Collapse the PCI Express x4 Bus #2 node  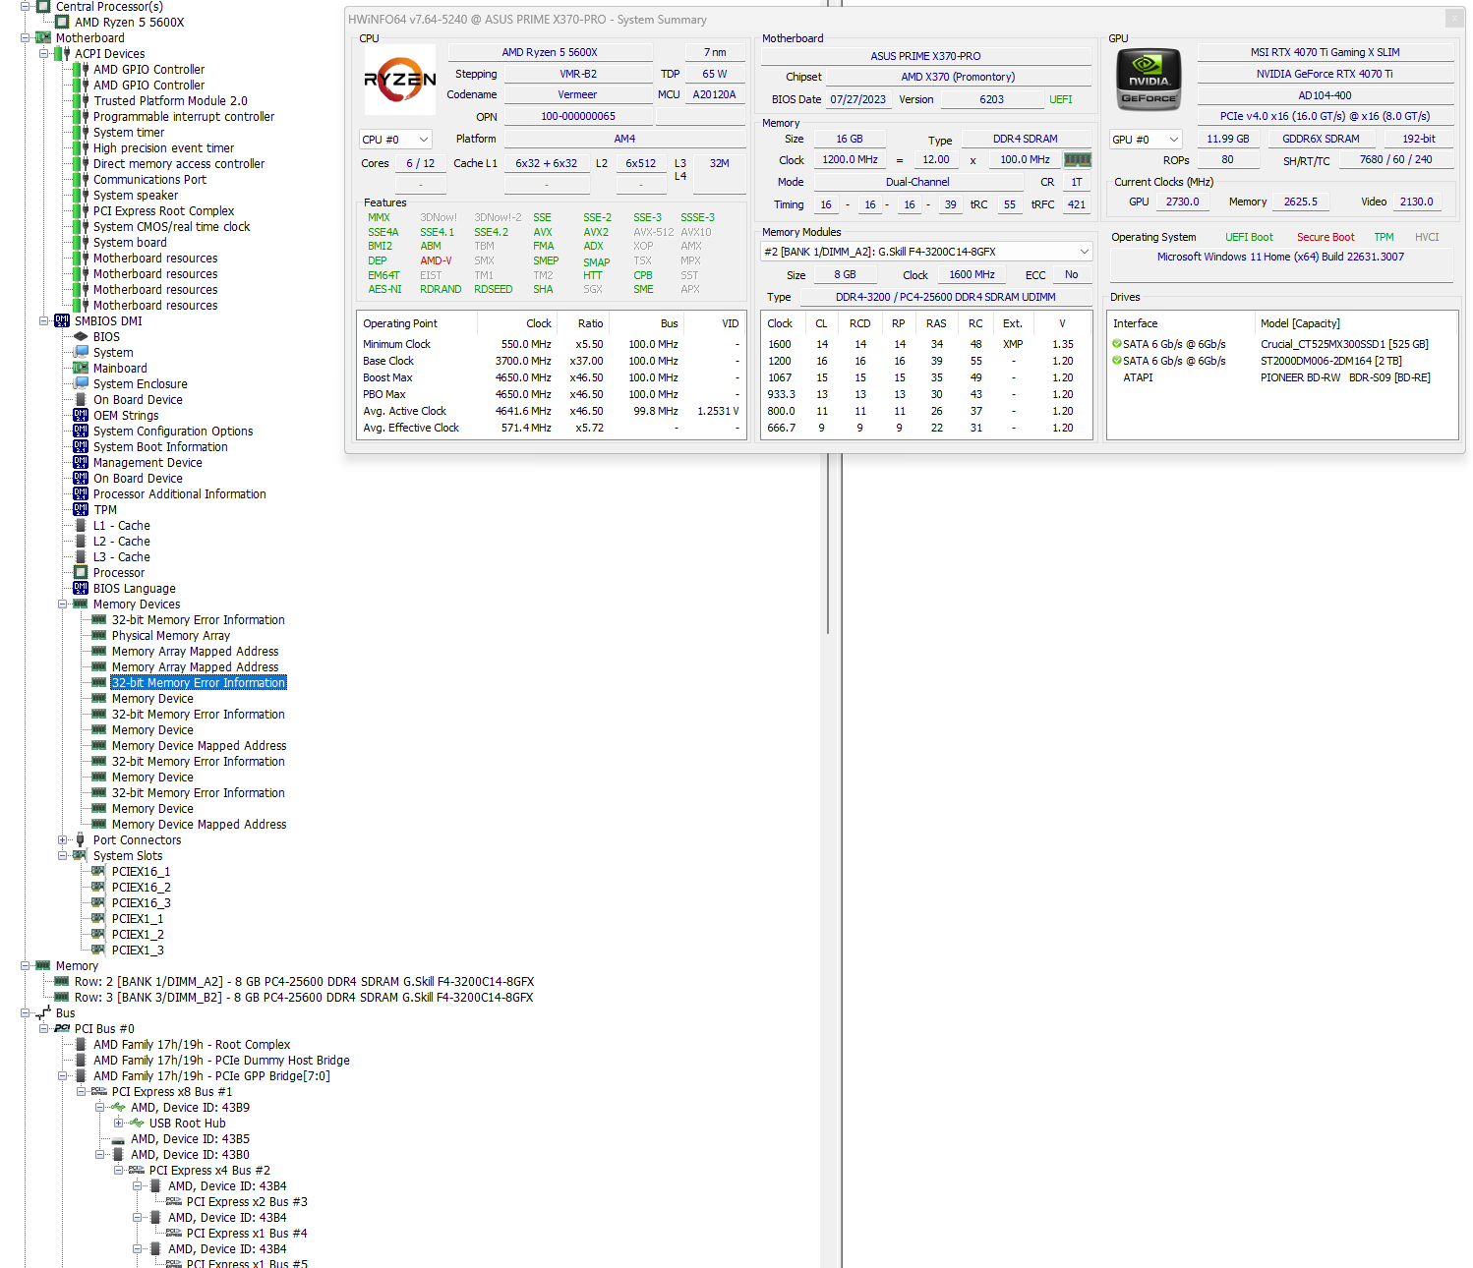(119, 1170)
